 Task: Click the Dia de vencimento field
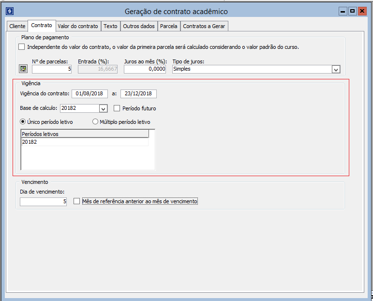43,202
